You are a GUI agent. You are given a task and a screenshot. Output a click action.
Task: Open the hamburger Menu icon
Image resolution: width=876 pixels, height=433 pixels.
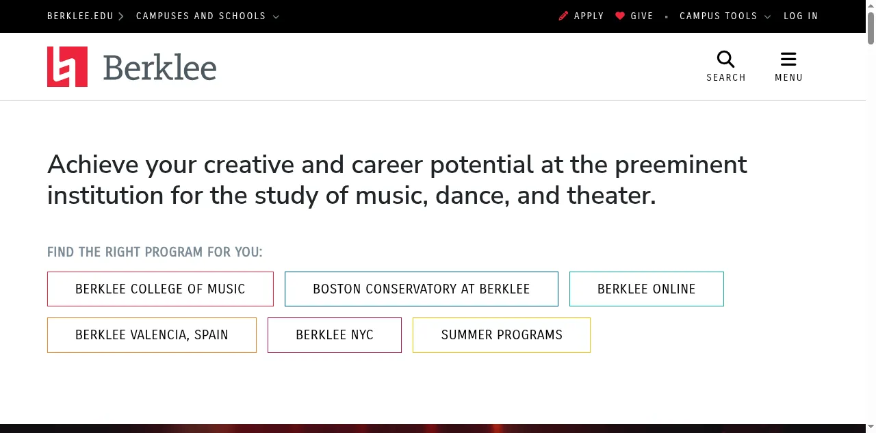click(788, 60)
